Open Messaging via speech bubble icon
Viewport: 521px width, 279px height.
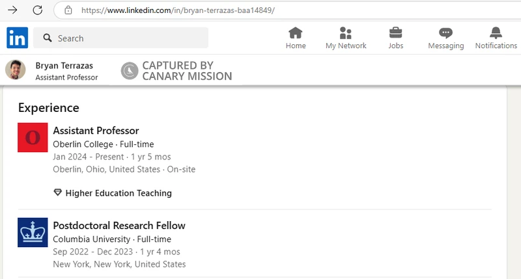point(445,33)
